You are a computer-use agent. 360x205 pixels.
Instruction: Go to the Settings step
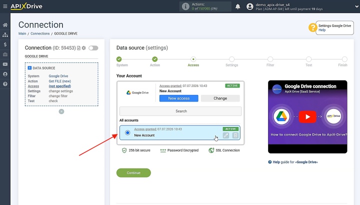[x=231, y=62]
